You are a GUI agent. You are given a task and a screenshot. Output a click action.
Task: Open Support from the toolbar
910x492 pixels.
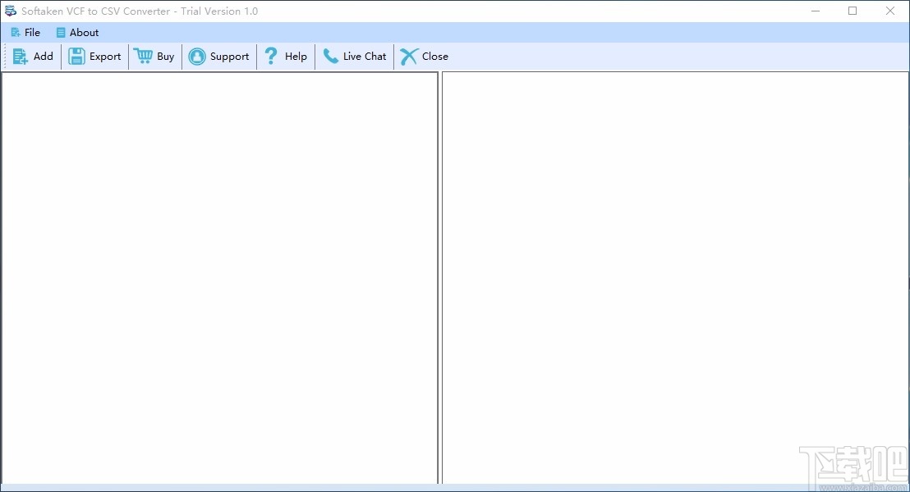(x=218, y=56)
